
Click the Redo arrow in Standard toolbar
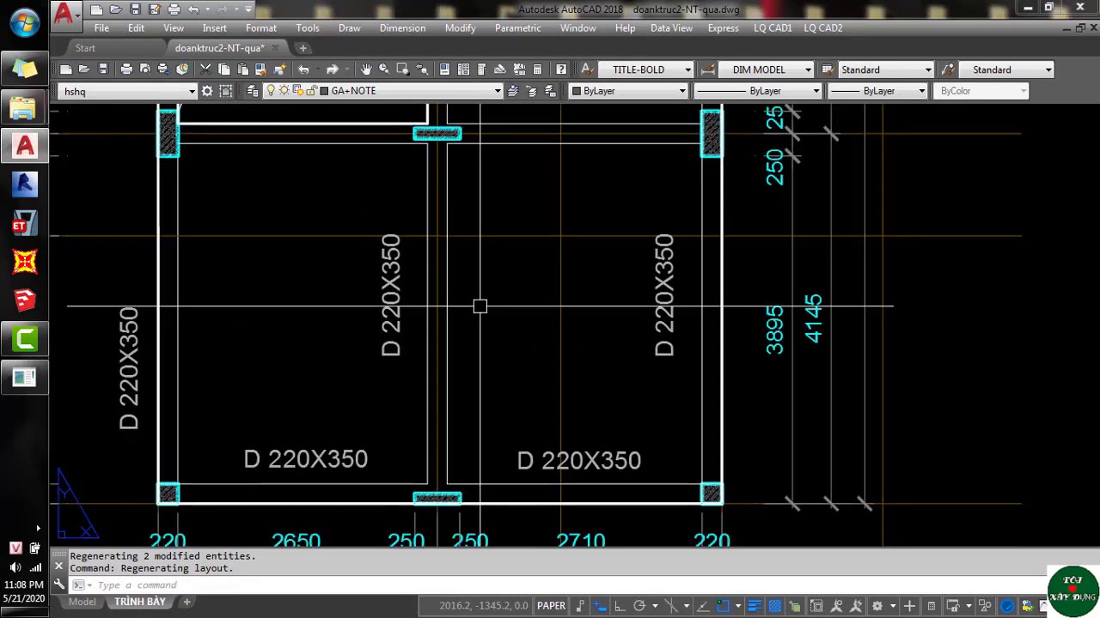click(x=332, y=70)
